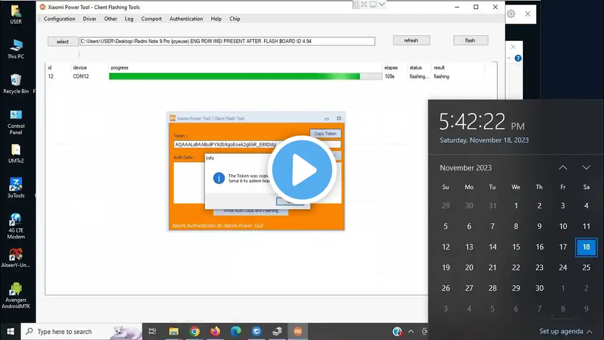Go to the previous month in the calendar
This screenshot has height=340, width=604.
point(563,168)
